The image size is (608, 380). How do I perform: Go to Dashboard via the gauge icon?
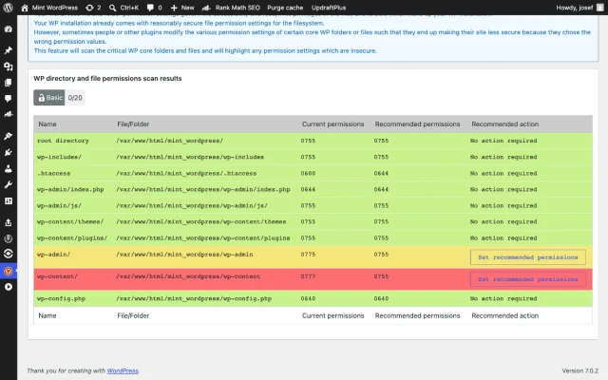[9, 29]
